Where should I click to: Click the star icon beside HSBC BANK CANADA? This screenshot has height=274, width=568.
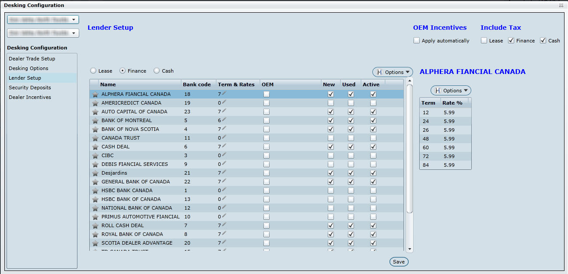pos(95,191)
